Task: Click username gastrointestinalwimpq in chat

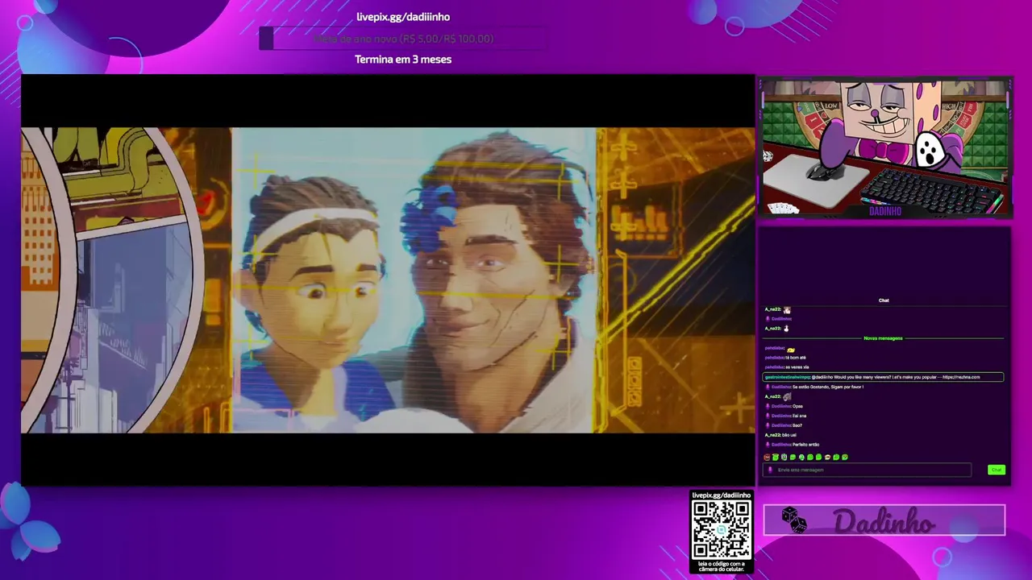Action: pyautogui.click(x=787, y=377)
